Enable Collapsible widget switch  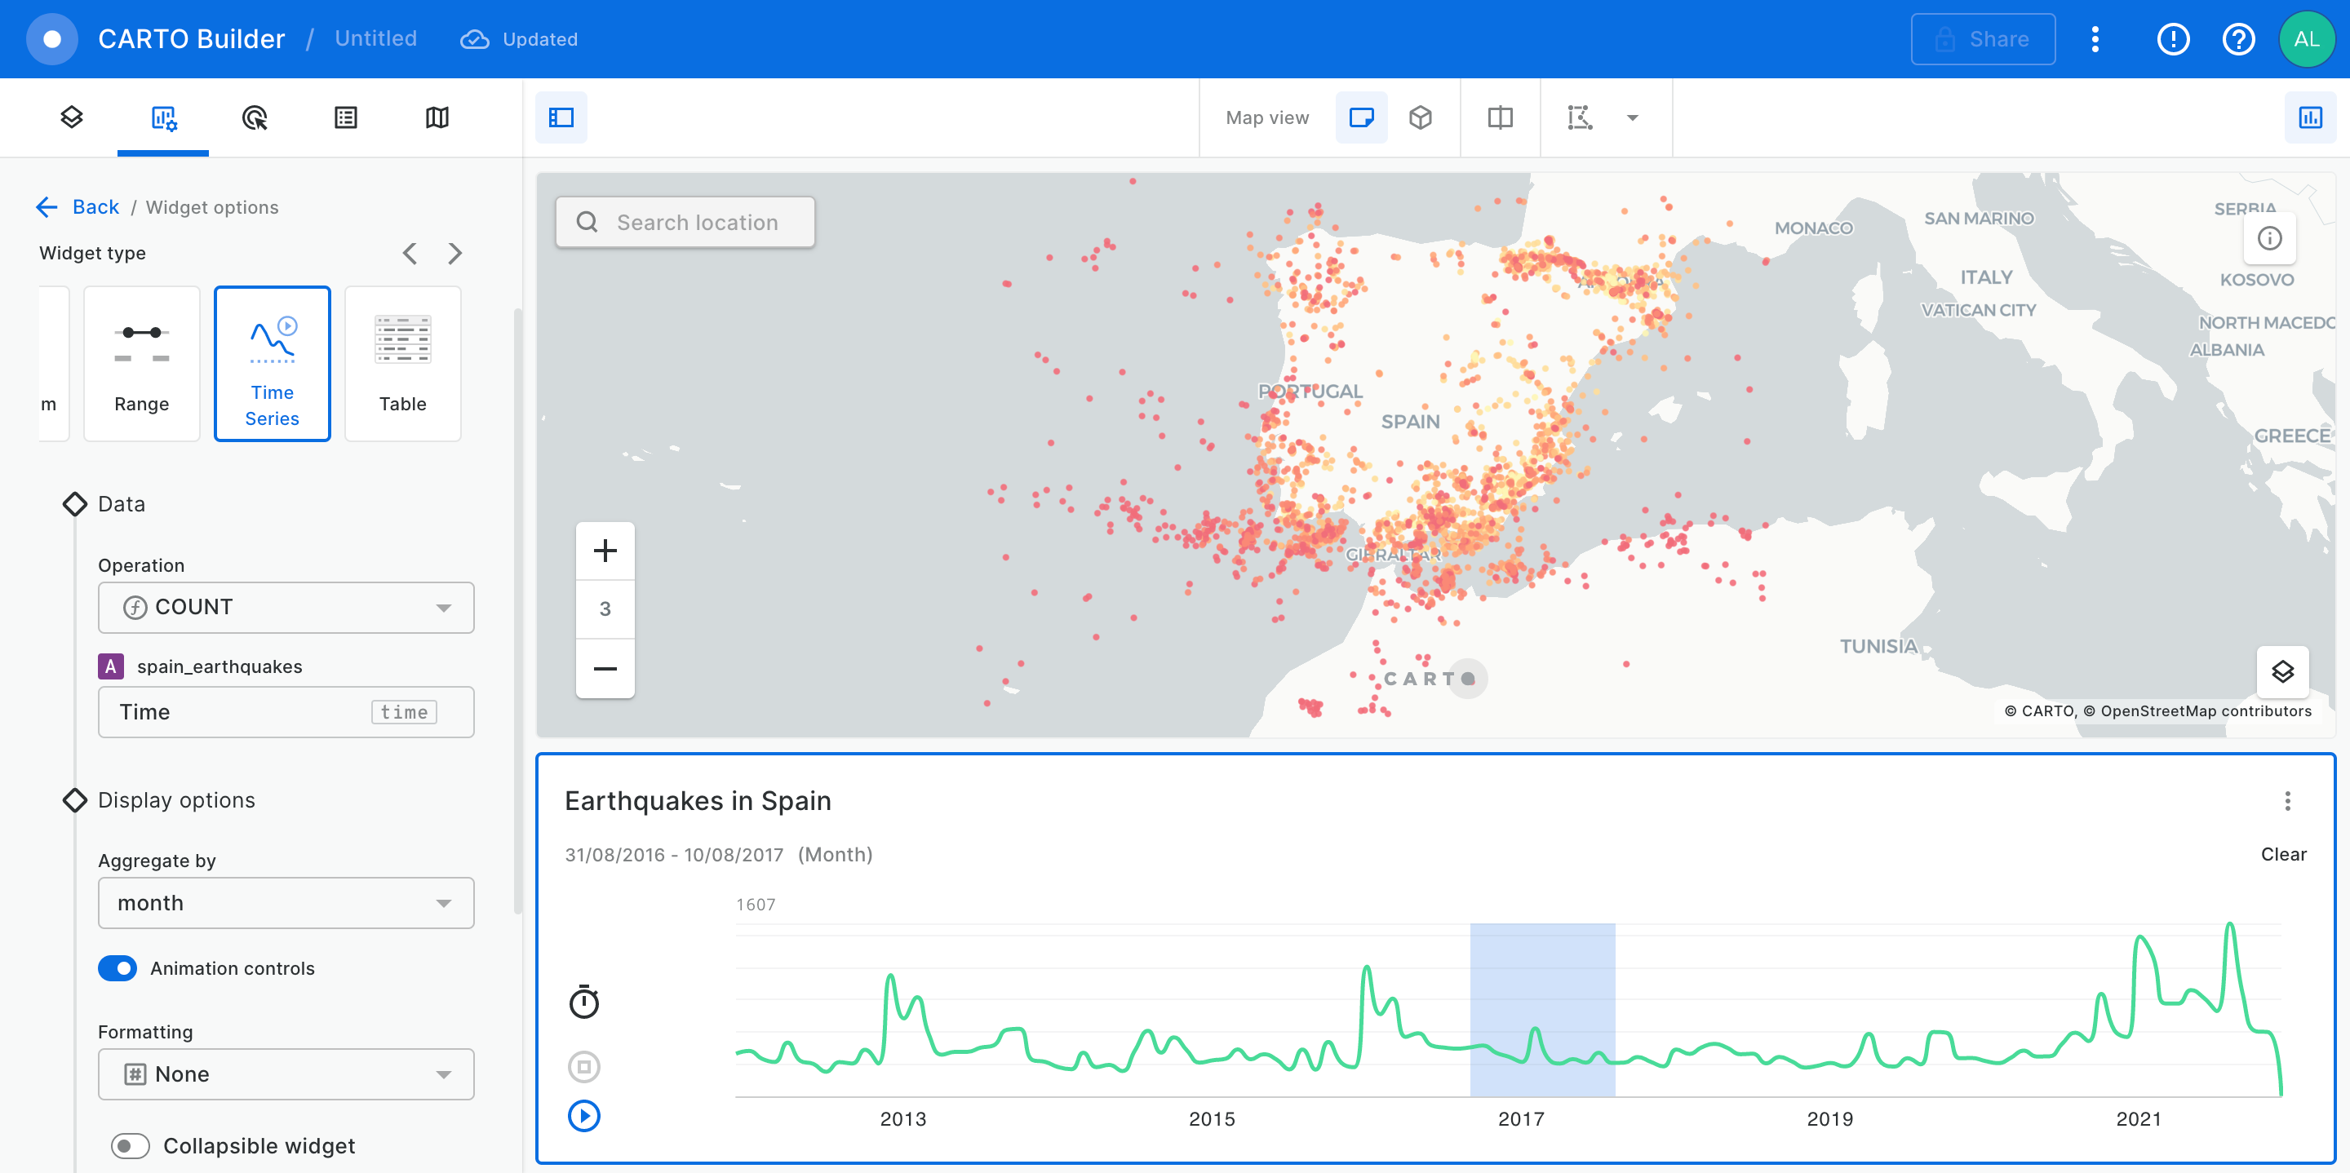(x=131, y=1145)
